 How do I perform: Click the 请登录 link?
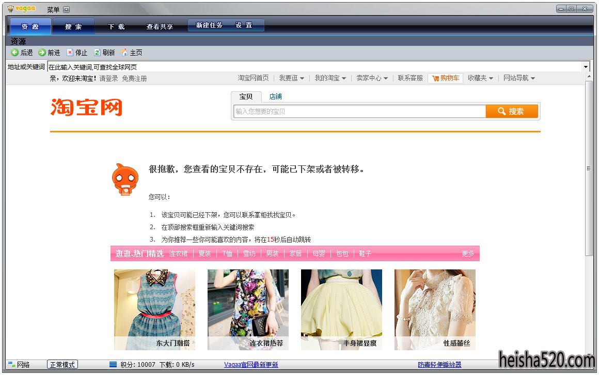(x=108, y=78)
